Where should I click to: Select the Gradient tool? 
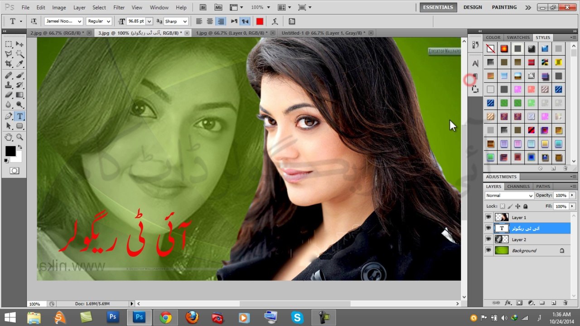(20, 95)
